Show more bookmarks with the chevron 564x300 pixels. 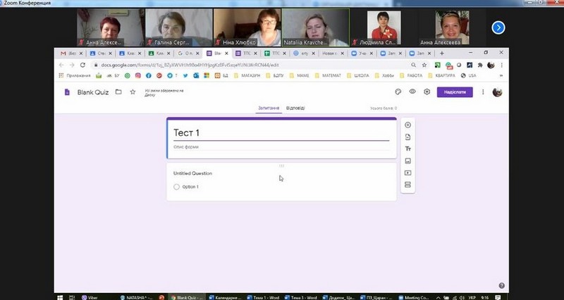tap(501, 75)
